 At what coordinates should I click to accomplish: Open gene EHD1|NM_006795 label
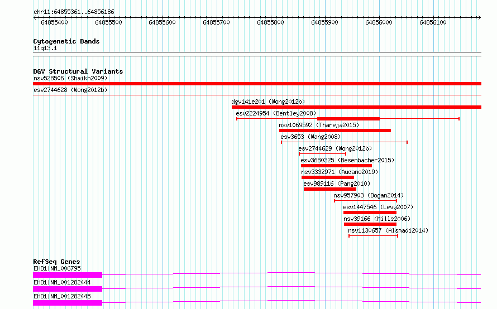click(x=57, y=268)
